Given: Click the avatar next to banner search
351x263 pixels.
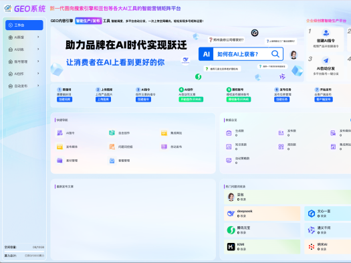Looking at the screenshot, I should click(x=294, y=55).
